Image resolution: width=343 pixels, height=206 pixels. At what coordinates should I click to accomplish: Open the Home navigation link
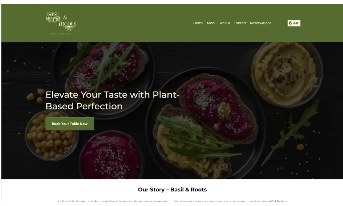(x=198, y=23)
